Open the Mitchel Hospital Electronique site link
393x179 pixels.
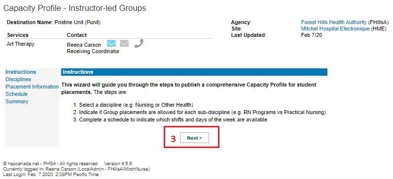click(x=335, y=29)
